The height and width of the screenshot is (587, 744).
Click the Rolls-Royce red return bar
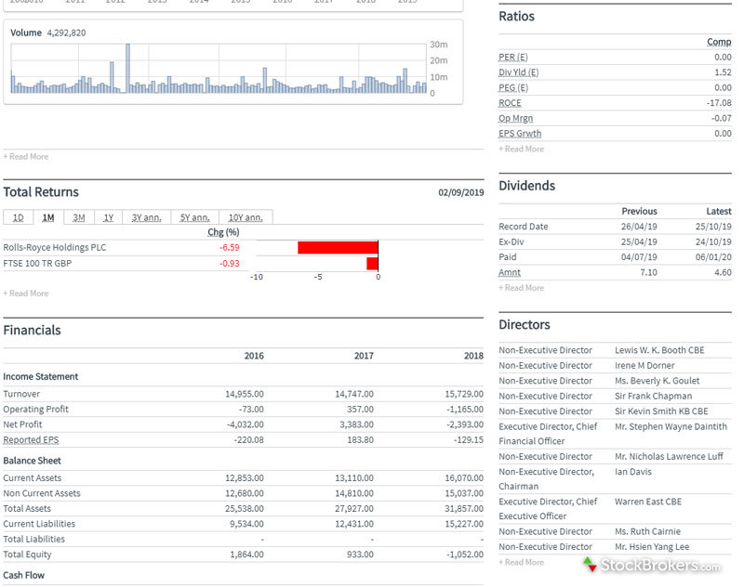[338, 248]
